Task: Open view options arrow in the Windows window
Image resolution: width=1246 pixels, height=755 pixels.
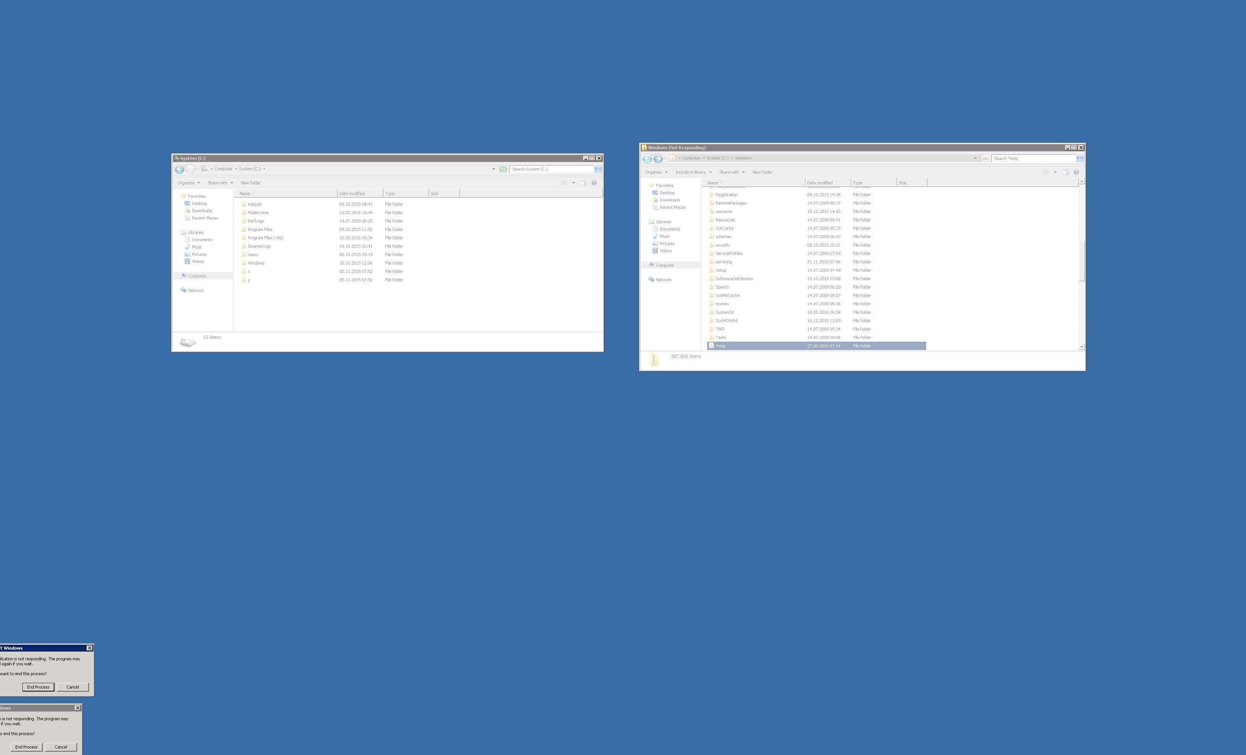Action: [1055, 173]
